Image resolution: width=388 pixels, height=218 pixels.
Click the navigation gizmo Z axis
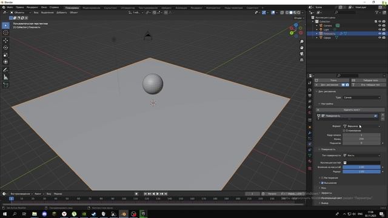[x=296, y=25]
